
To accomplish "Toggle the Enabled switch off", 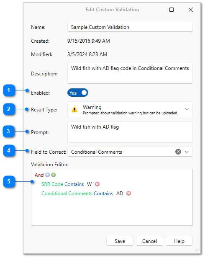I will tap(78, 93).
